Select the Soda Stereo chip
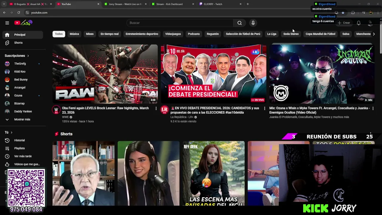The height and width of the screenshot is (215, 382). coord(291,34)
